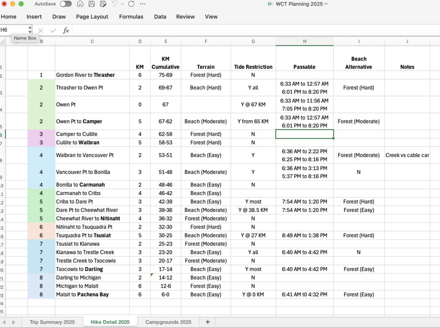The height and width of the screenshot is (328, 440).
Task: Select cell 8:49 AM to 1:38 PM
Action: [x=305, y=235]
